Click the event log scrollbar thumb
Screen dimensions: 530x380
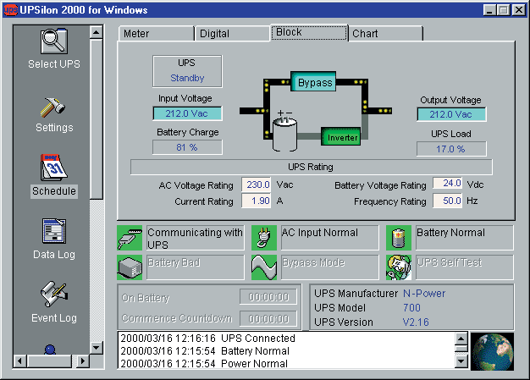461,348
